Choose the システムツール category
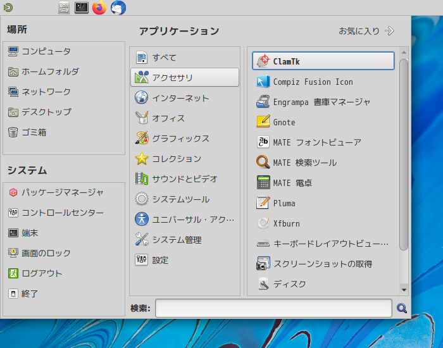The image size is (443, 348). 185,199
